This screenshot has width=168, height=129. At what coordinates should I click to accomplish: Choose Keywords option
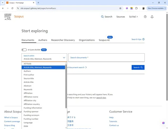coord(43,89)
